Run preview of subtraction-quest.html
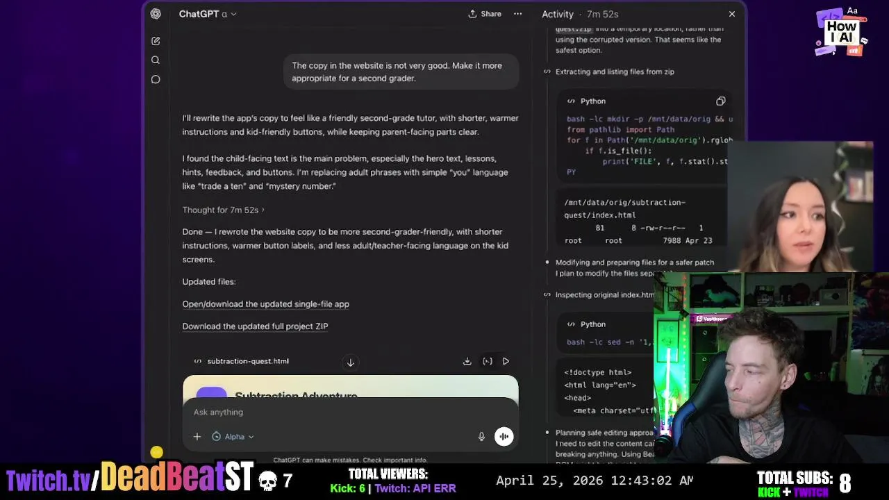Viewport: 889px width, 500px height. click(506, 361)
